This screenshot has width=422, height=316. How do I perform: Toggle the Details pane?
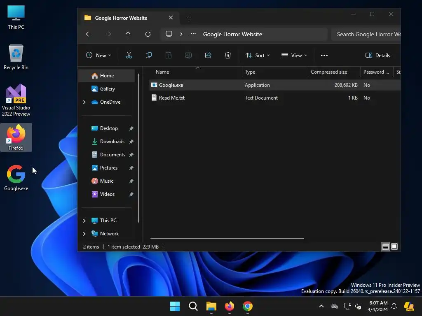tap(378, 56)
